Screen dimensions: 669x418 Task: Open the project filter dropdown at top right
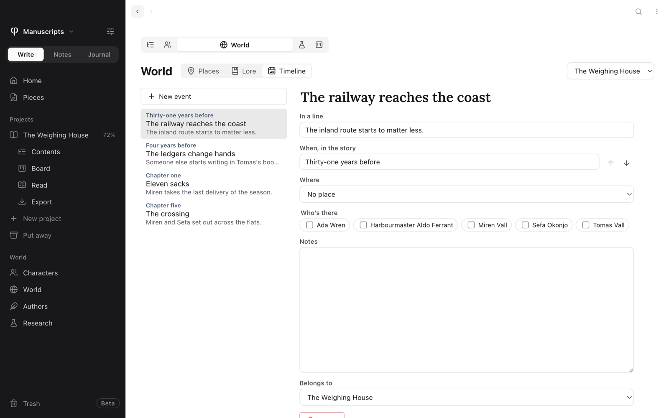pos(610,71)
